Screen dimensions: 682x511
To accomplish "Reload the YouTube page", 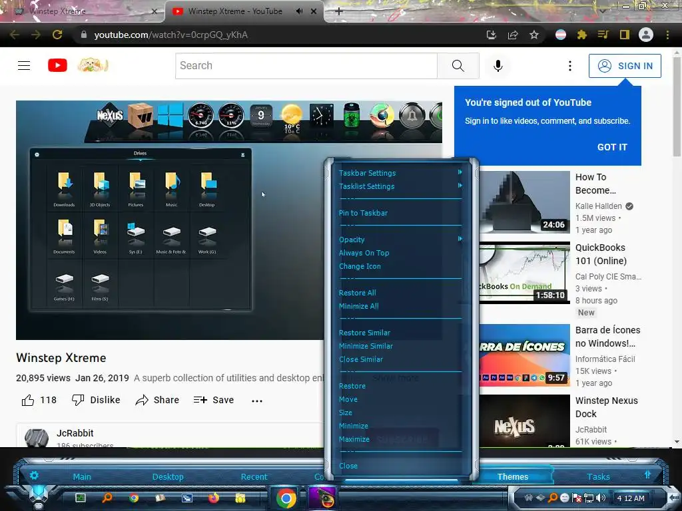I will (57, 35).
